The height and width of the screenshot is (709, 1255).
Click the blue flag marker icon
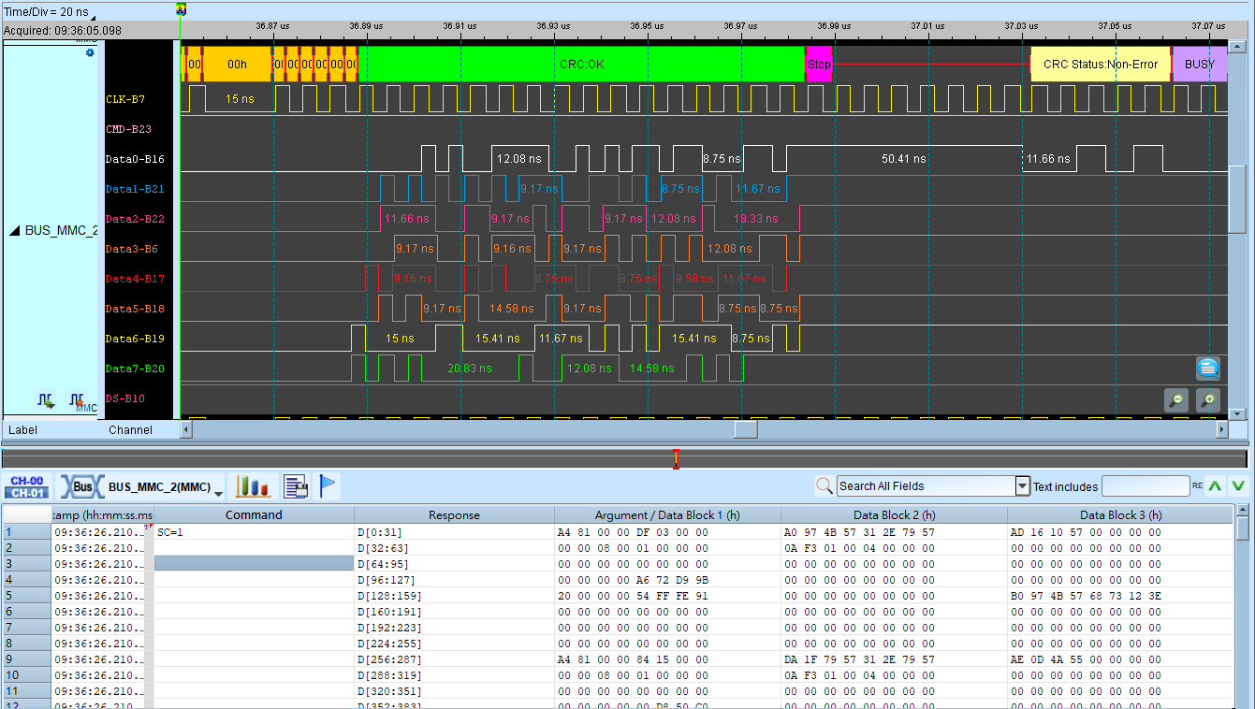[x=328, y=486]
